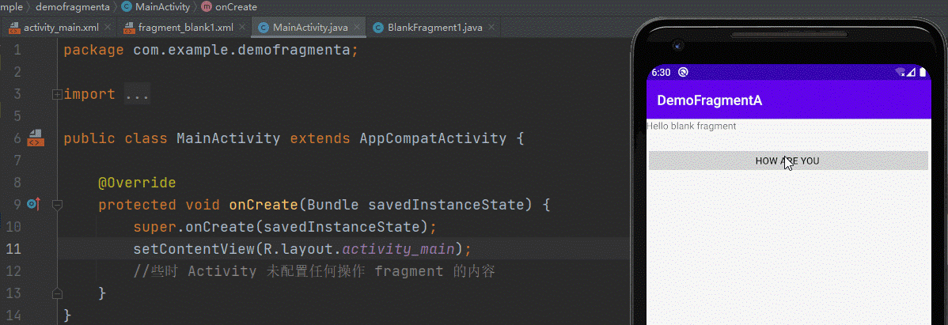This screenshot has height=325, width=948.
Task: Click MainActivity in the breadcrumb bar
Action: pyautogui.click(x=162, y=7)
